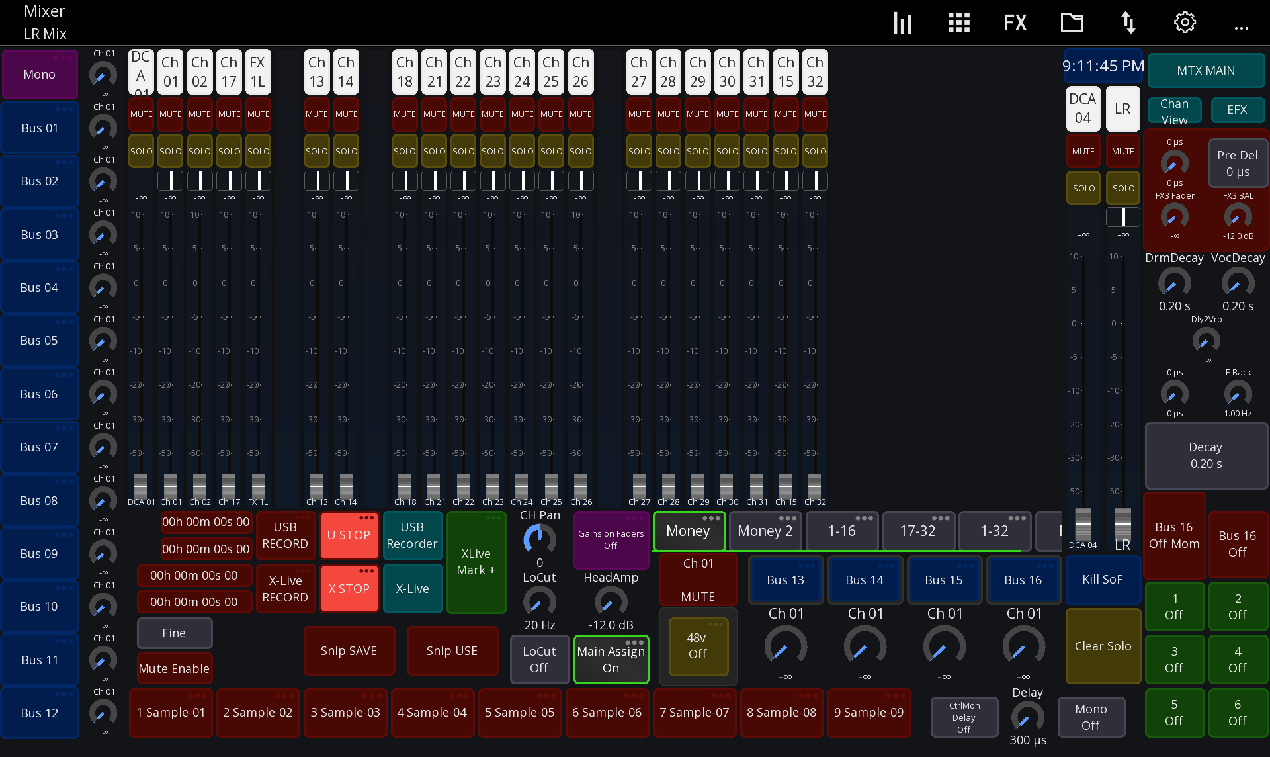Adjust the DrmDecay knob

tap(1174, 283)
